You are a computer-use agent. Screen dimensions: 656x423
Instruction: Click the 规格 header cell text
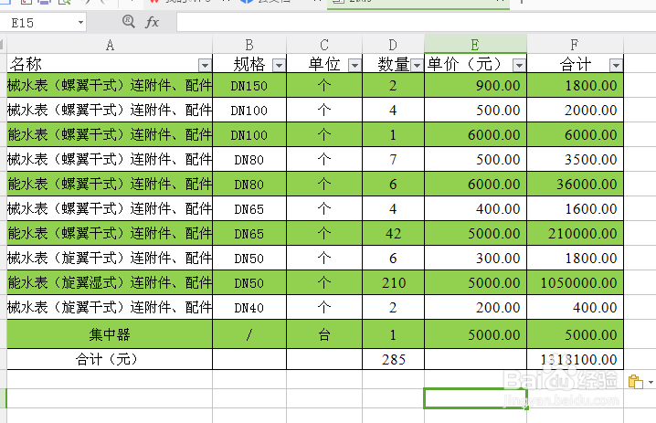pyautogui.click(x=249, y=65)
